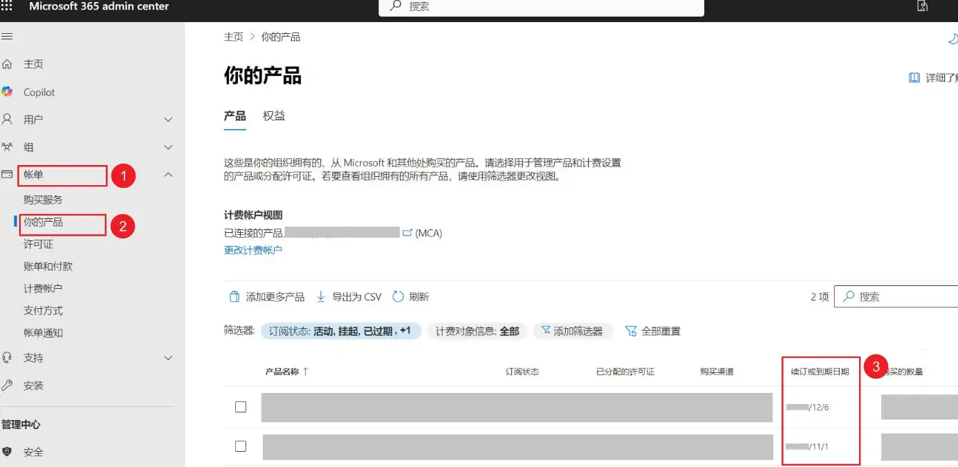Click the 更改计费帐户 link
958x467 pixels.
point(253,250)
